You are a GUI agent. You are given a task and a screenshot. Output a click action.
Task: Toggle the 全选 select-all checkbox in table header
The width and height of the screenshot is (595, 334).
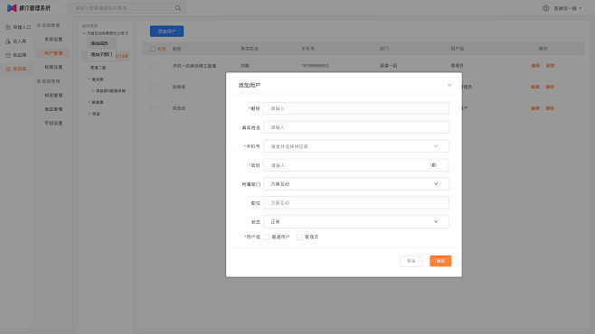click(x=153, y=49)
